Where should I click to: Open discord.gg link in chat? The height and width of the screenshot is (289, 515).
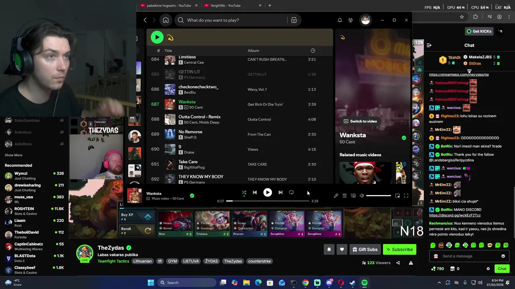[455, 215]
